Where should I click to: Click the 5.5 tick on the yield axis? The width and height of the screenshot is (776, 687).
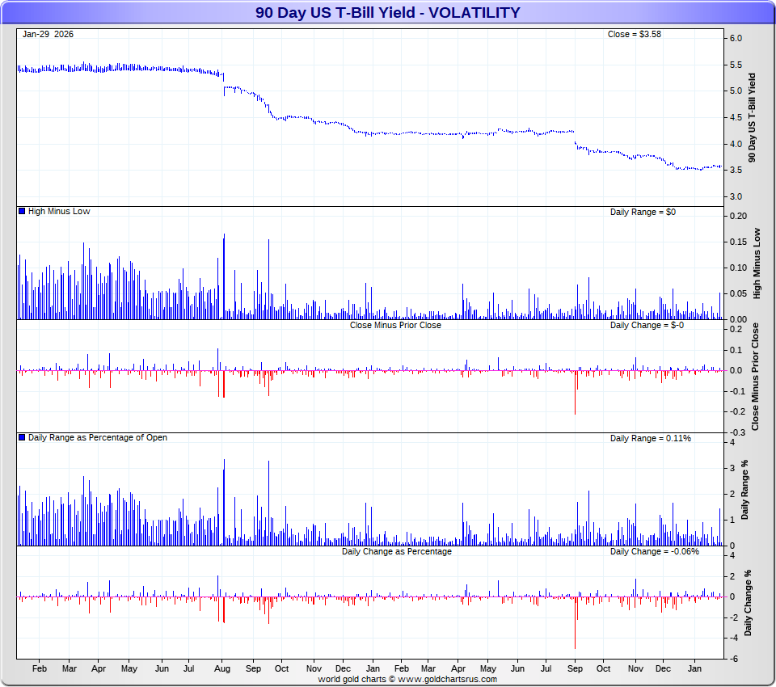tap(736, 65)
